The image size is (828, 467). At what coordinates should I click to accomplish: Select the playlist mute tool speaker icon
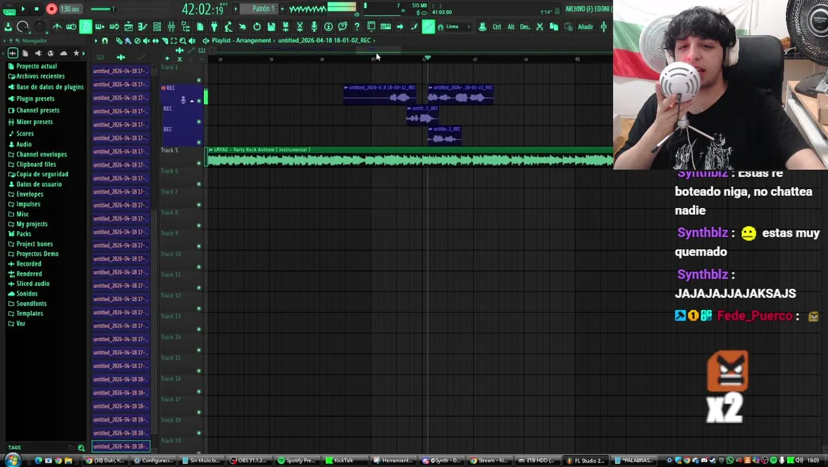(146, 41)
